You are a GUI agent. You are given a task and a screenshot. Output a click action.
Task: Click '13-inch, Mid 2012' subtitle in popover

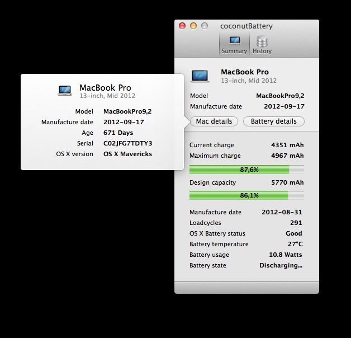pos(107,96)
